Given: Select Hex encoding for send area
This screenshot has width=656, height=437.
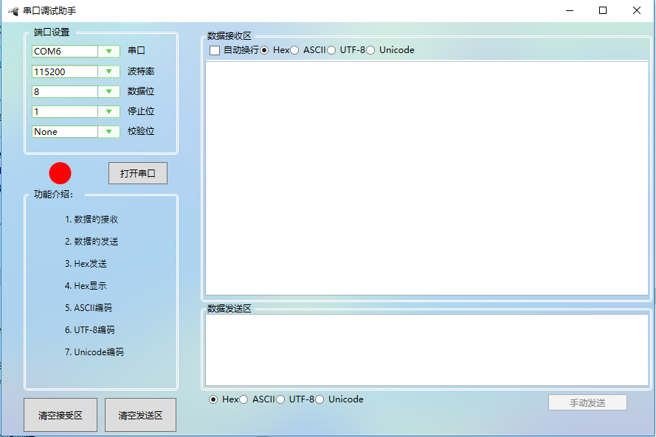Looking at the screenshot, I should 213,400.
